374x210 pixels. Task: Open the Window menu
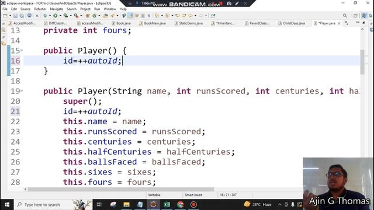point(110,9)
